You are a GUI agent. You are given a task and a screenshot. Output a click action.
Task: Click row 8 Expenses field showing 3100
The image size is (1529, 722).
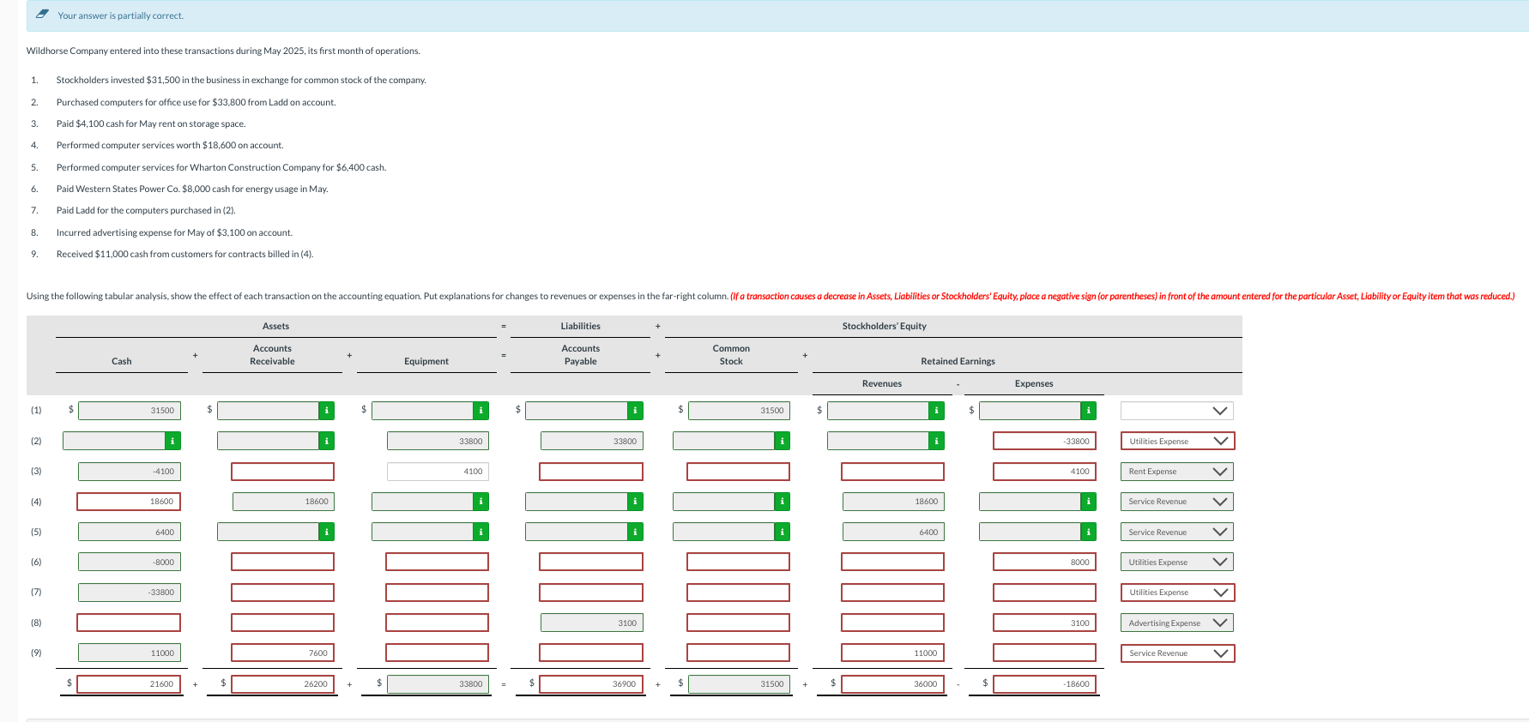1044,623
